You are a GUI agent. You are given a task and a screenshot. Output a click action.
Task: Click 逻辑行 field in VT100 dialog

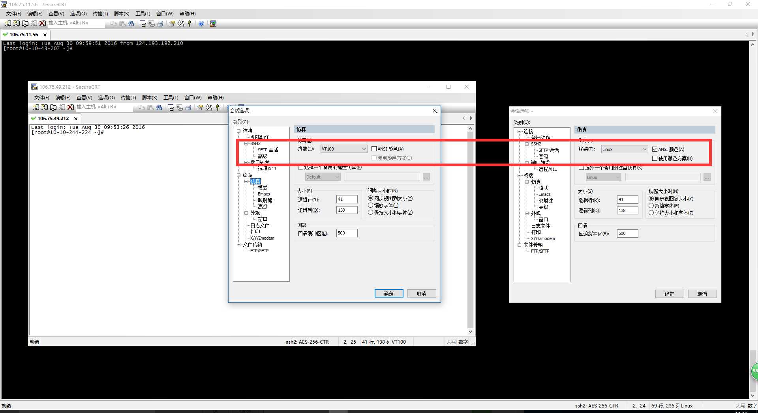(347, 199)
